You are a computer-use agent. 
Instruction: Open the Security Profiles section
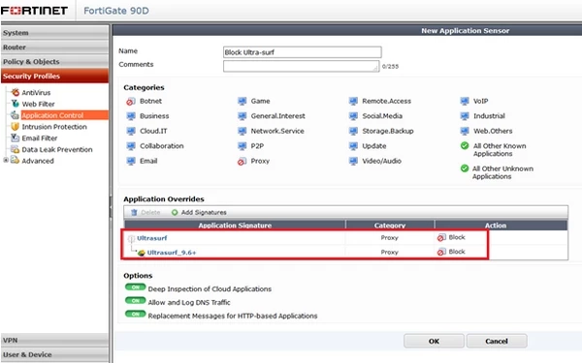[55, 76]
